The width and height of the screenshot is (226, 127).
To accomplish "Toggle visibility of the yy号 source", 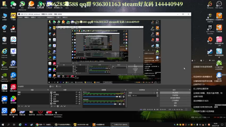I will click(x=77, y=97).
